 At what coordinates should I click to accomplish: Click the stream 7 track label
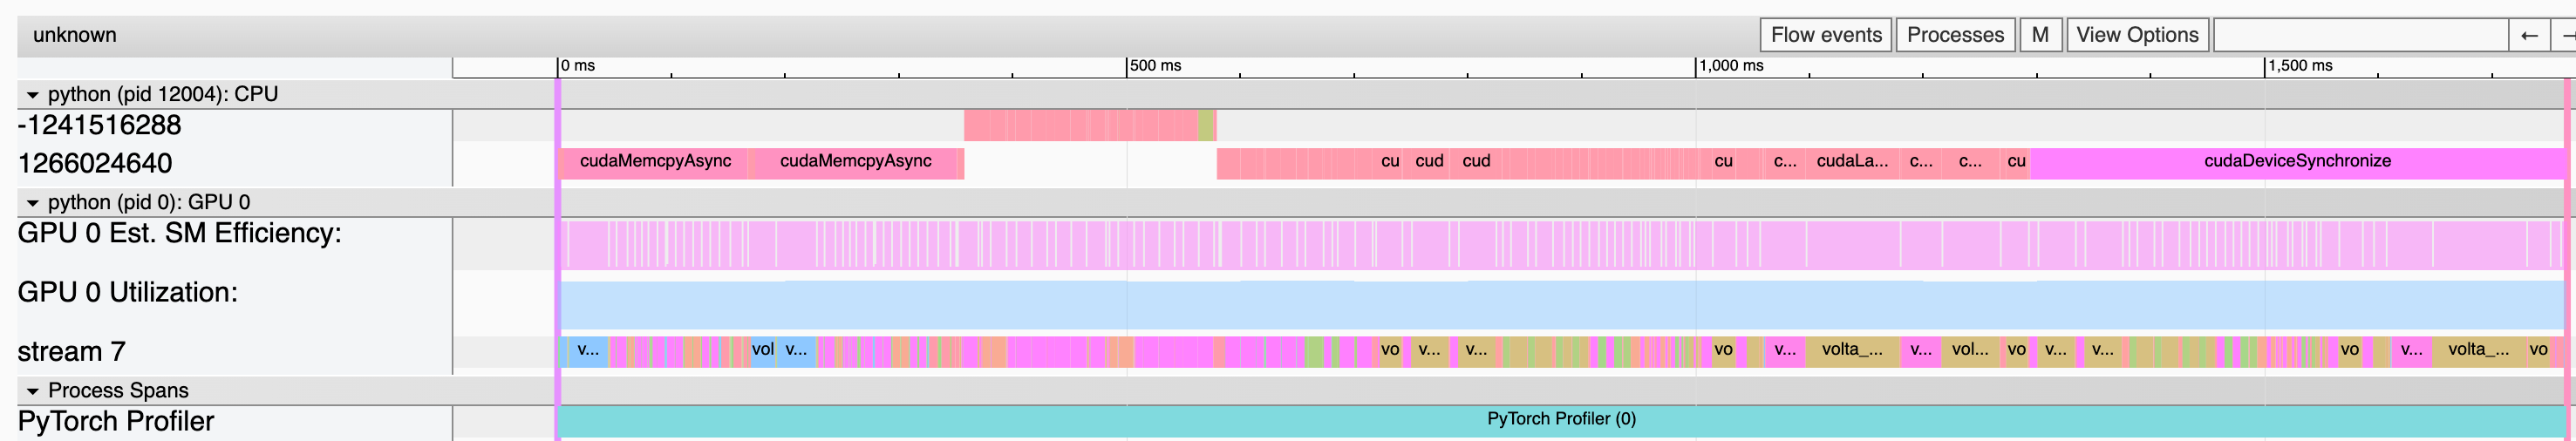click(x=72, y=352)
